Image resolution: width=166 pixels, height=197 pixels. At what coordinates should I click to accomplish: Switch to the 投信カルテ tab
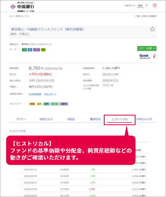pos(46,119)
